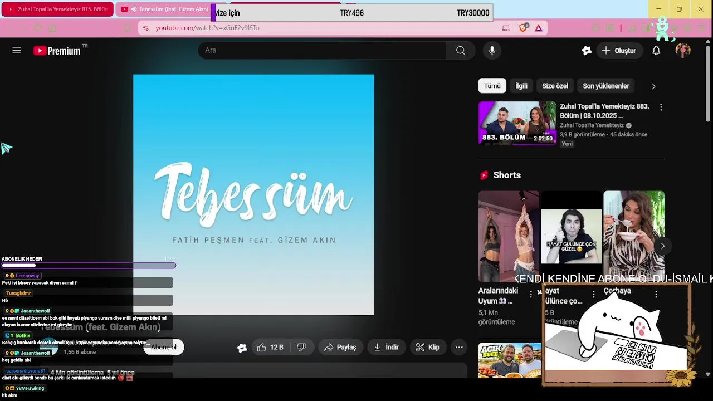Select the Size özel filter chip

pyautogui.click(x=555, y=86)
